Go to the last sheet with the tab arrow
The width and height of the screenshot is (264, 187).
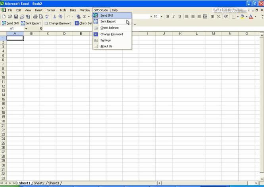point(14,183)
